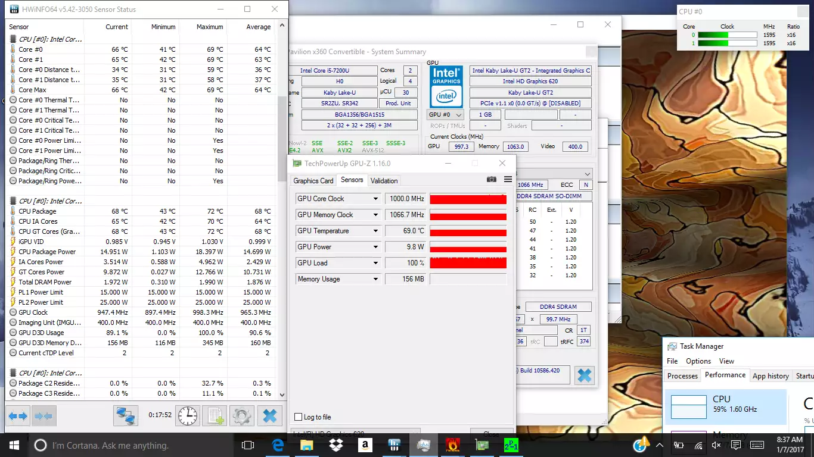The image size is (814, 457).
Task: Click the FurMark icon in the taskbar
Action: [x=452, y=445]
